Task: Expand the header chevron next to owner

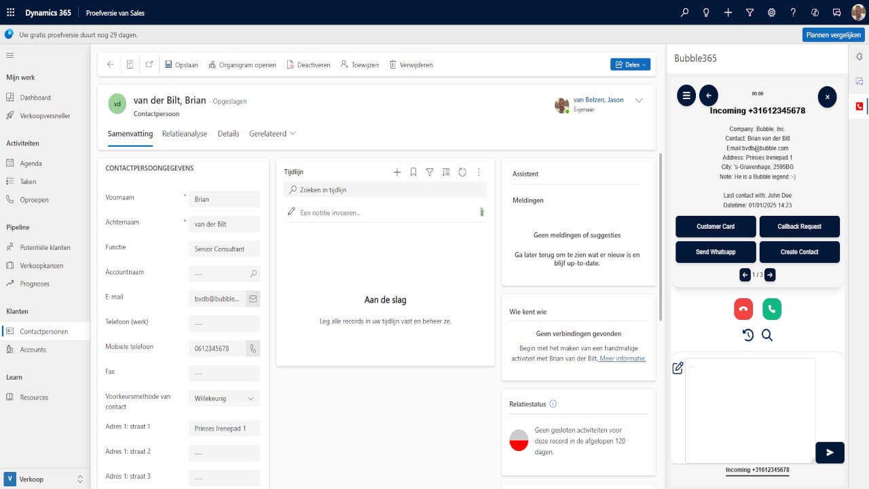Action: [x=639, y=101]
